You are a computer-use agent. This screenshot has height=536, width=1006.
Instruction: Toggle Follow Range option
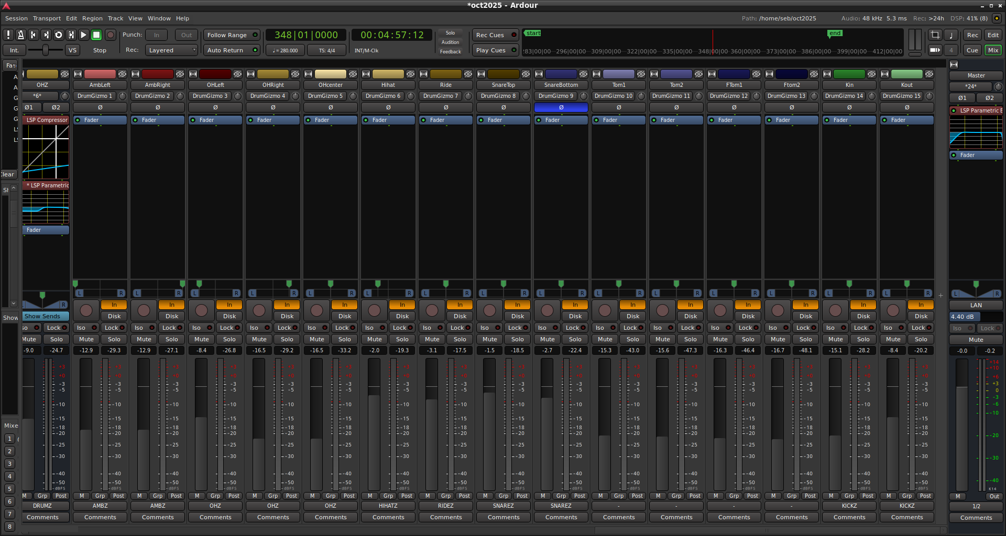coord(232,35)
